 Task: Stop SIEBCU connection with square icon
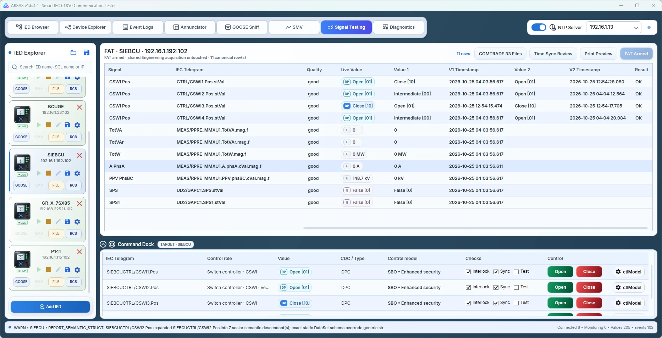49,173
